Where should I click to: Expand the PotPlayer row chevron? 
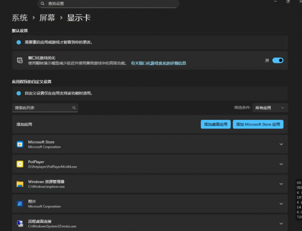[x=281, y=164]
